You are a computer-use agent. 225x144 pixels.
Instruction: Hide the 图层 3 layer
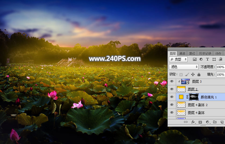(172, 82)
